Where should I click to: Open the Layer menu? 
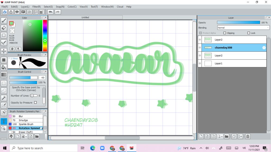click(x=25, y=7)
